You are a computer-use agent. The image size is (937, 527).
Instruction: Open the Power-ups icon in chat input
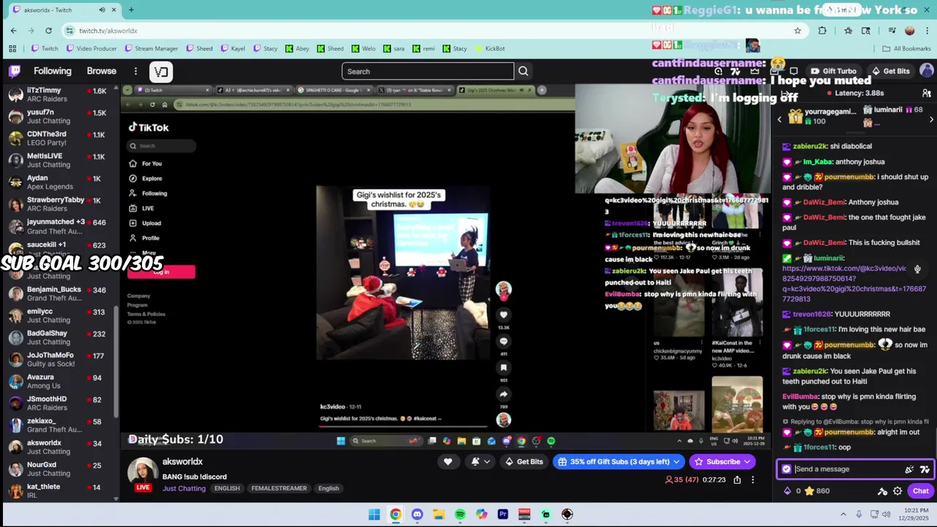click(909, 469)
